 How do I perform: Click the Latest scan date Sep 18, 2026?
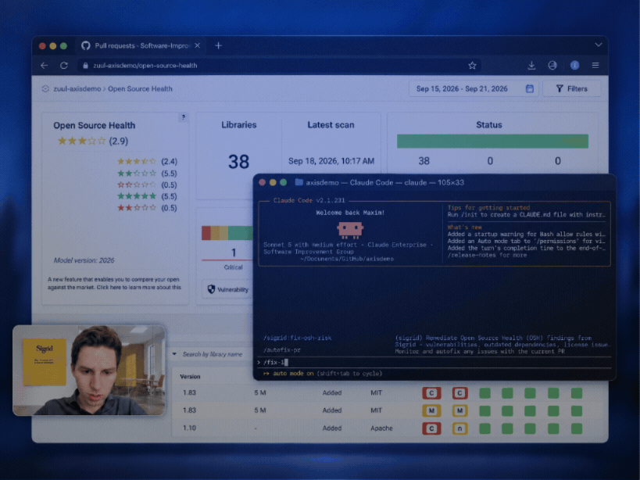click(331, 161)
